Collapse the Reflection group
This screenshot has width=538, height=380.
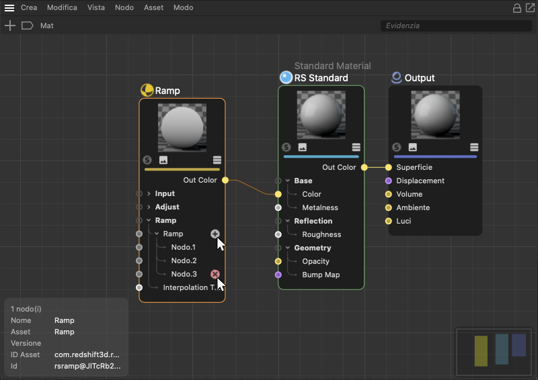point(288,221)
